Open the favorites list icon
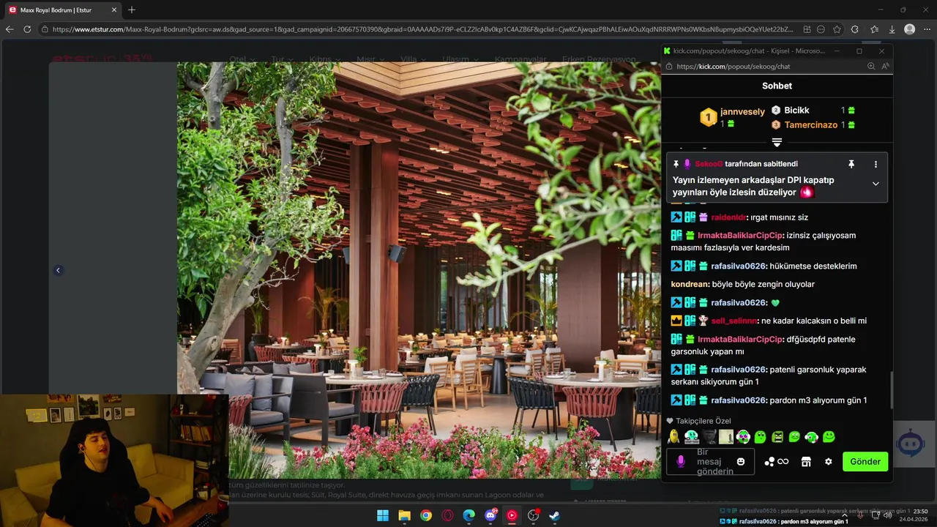Screen dimensions: 937x527 (x=875, y=29)
